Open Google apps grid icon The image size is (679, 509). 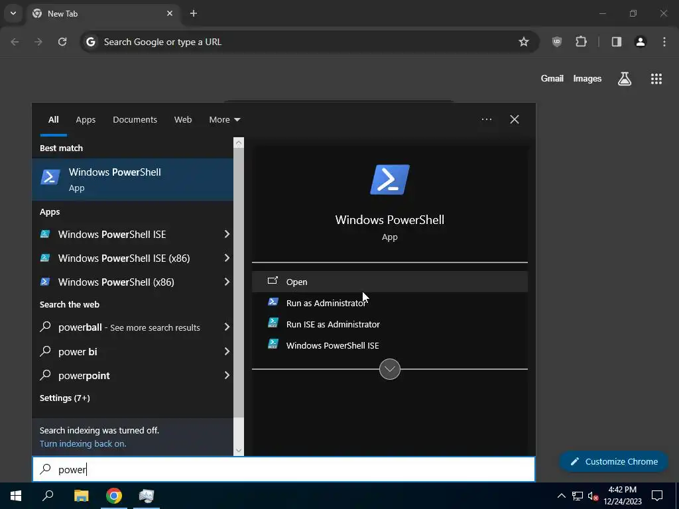656,79
